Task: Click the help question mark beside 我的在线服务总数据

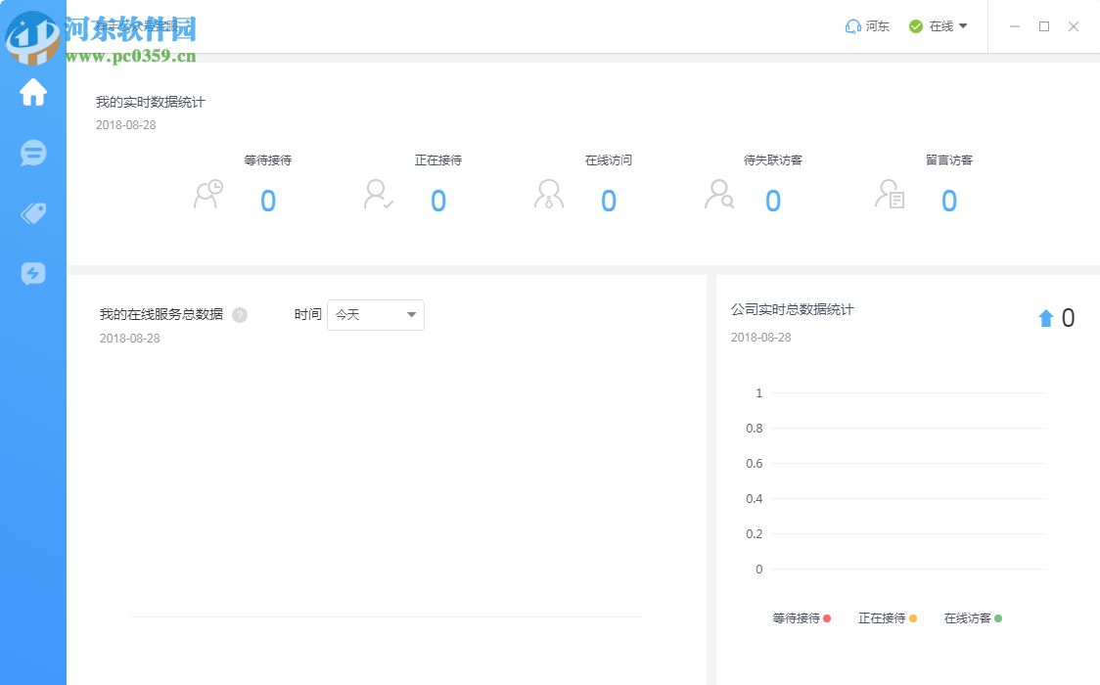Action: (x=240, y=314)
